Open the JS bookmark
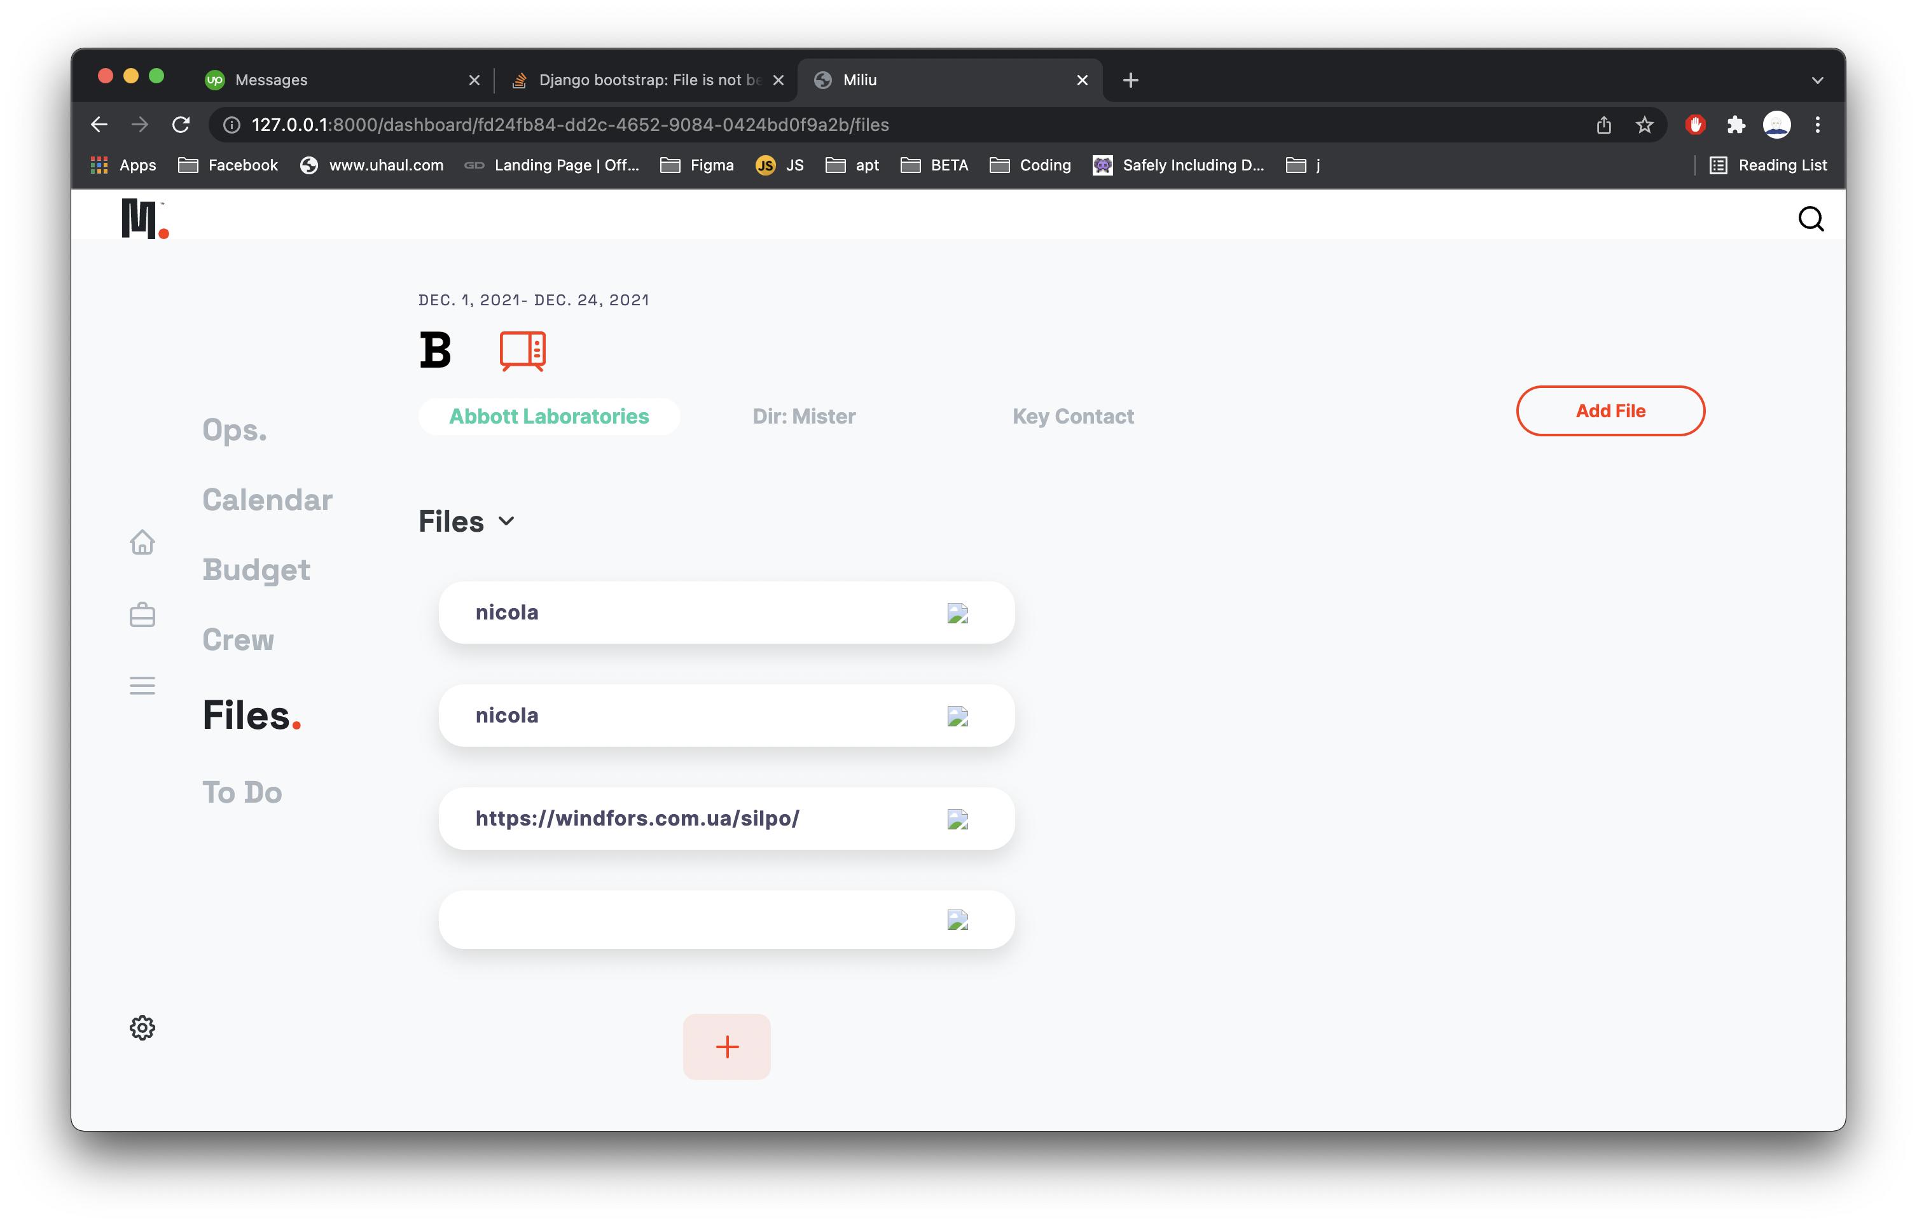This screenshot has width=1917, height=1225. [x=780, y=165]
